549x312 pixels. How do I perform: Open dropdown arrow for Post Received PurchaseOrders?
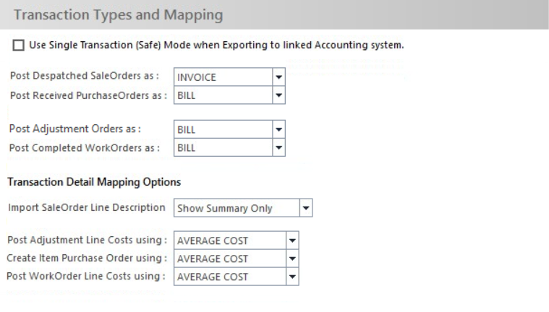click(x=278, y=95)
